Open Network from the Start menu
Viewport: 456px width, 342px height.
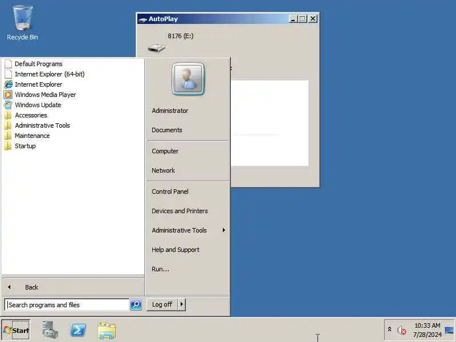click(163, 170)
